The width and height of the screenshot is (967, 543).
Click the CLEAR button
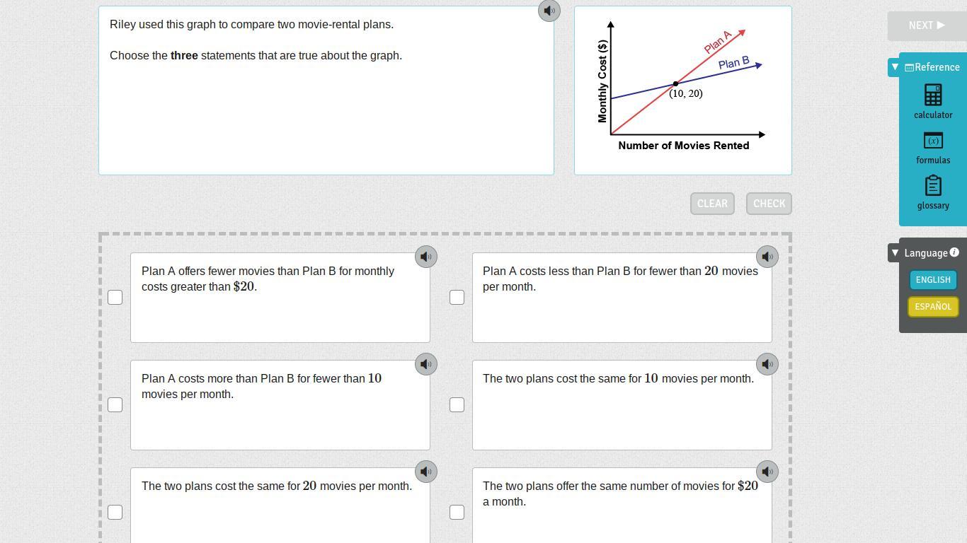point(712,204)
